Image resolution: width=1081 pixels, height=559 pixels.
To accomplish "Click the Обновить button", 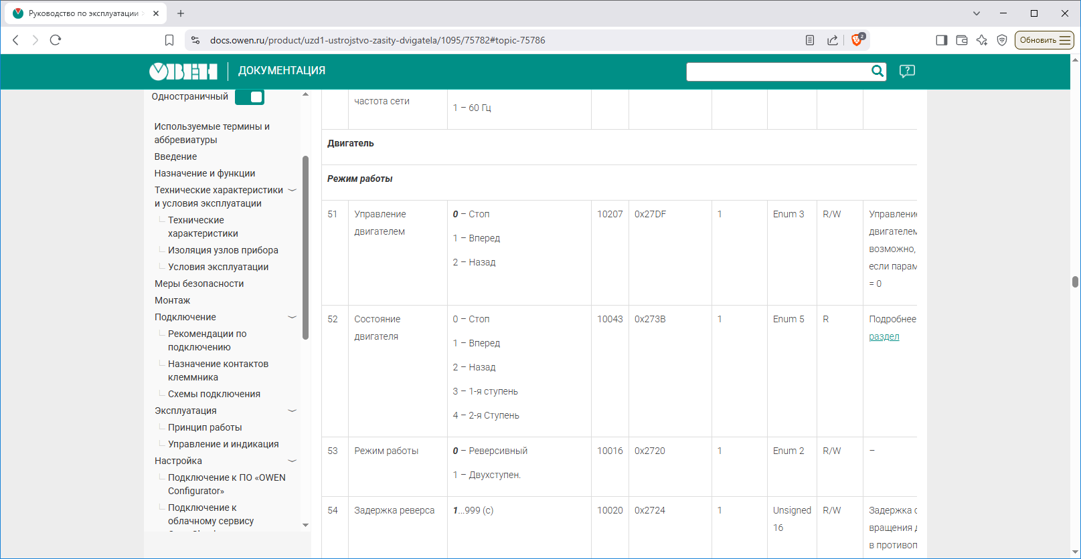I will (1044, 40).
